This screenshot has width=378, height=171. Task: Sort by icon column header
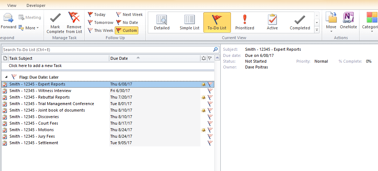point(5,58)
